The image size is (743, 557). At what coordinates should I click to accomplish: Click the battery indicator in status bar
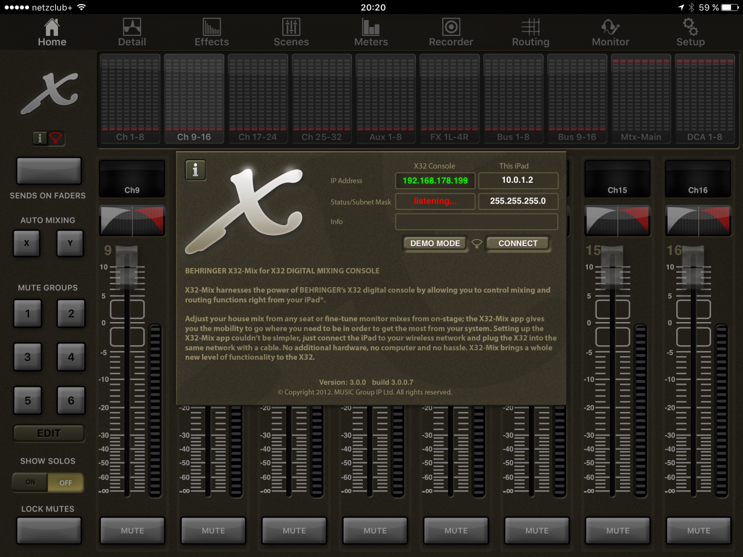pos(730,8)
